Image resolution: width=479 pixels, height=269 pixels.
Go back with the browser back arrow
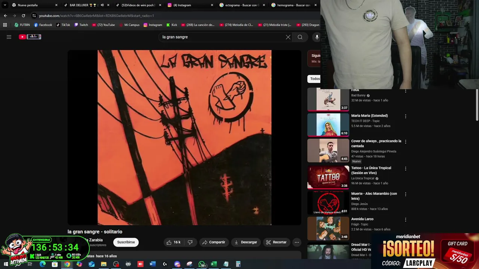coord(5,16)
